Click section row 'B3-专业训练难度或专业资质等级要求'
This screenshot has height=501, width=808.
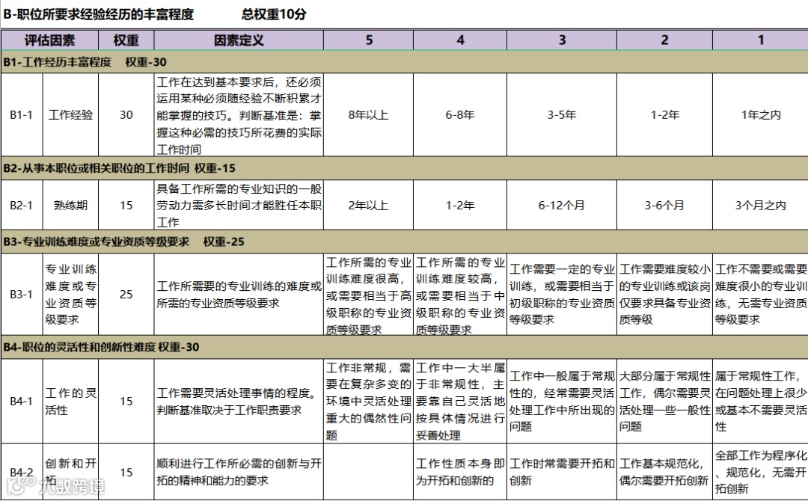point(405,242)
